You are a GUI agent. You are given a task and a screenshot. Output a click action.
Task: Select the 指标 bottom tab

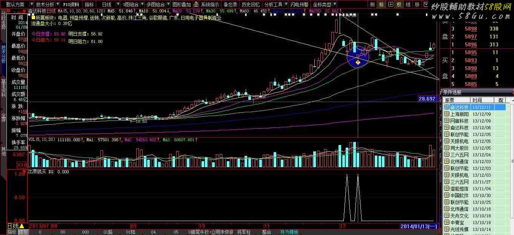(x=12, y=232)
